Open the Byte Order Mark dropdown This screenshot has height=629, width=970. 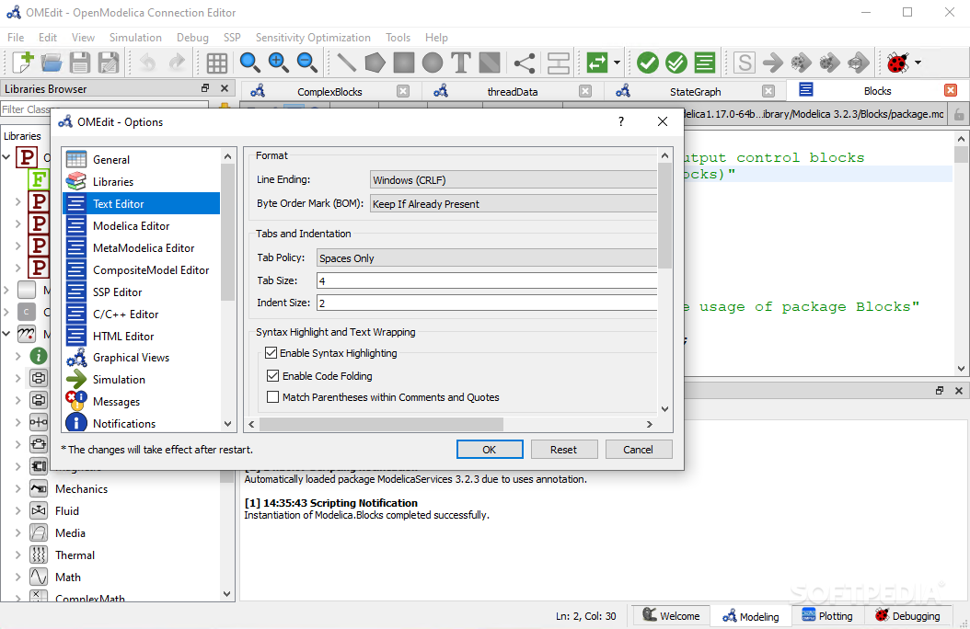(x=513, y=204)
